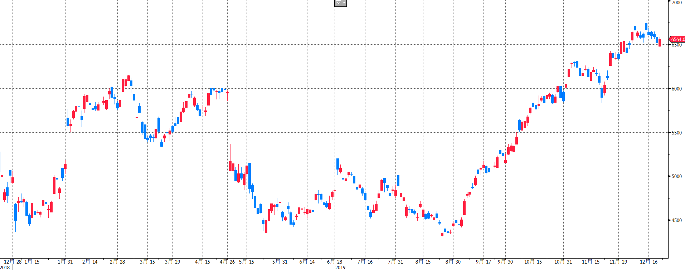The height and width of the screenshot is (270, 685).
Task: Select the 10月 31 date marker
Action: click(x=563, y=262)
